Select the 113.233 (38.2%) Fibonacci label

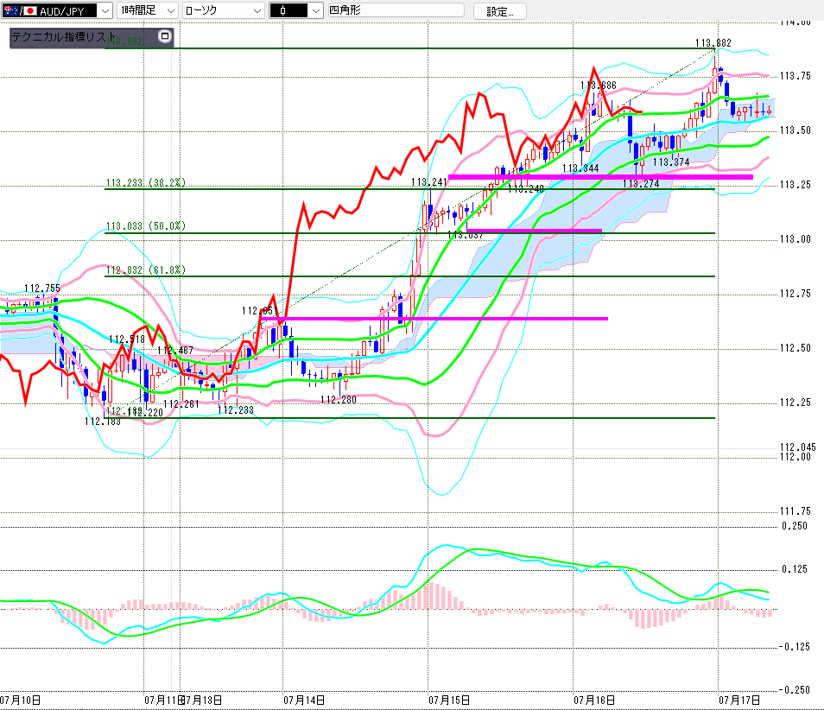pos(146,183)
